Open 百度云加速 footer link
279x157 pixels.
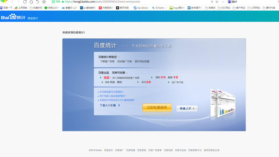click(181, 150)
